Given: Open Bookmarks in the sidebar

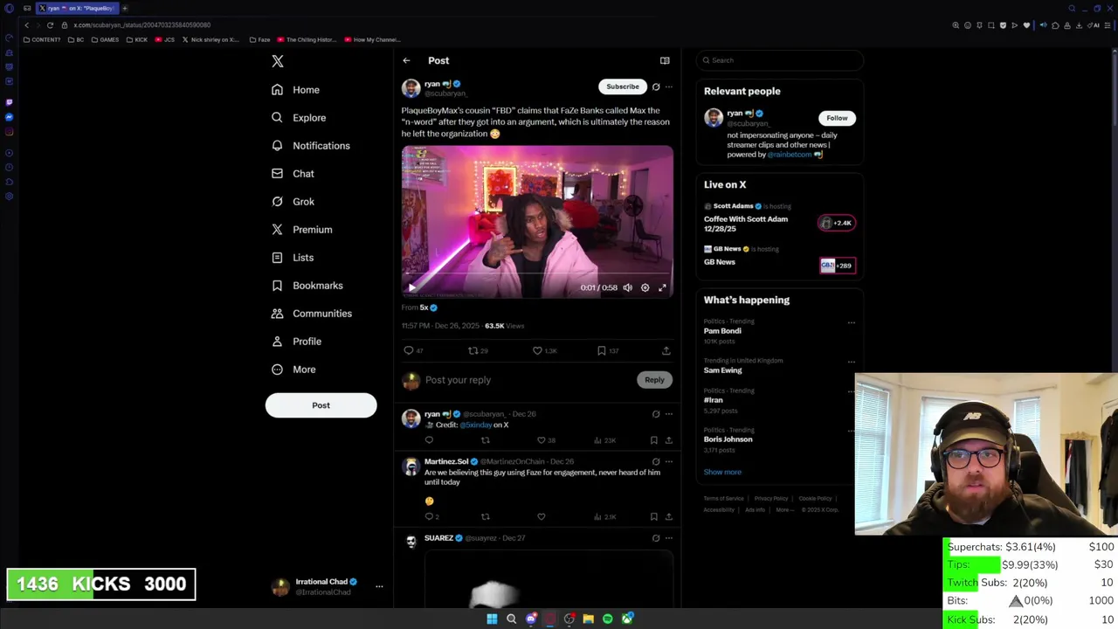Looking at the screenshot, I should click(307, 286).
